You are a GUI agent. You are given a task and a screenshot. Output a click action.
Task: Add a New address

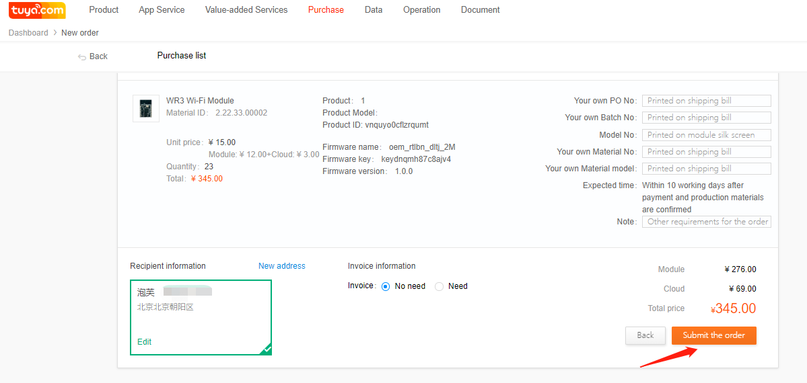281,266
